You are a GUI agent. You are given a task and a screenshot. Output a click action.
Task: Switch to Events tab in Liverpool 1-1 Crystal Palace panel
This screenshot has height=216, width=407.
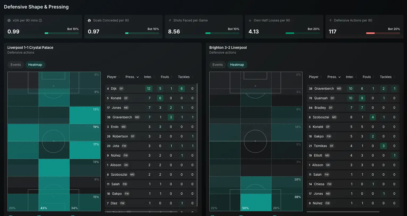16,65
